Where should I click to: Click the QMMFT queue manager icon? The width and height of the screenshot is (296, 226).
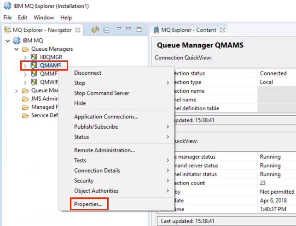[x=34, y=74]
